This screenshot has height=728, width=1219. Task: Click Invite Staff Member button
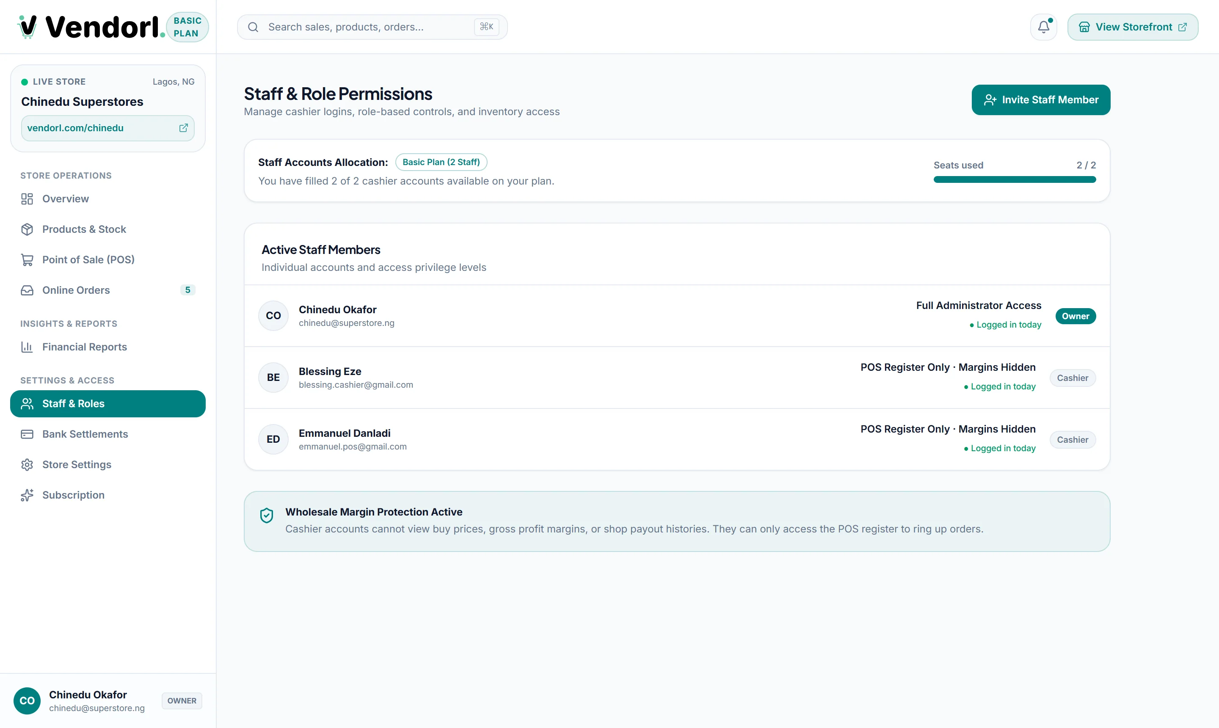[x=1040, y=100]
